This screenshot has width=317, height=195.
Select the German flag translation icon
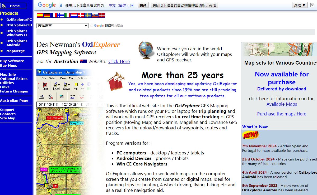pyautogui.click(x=47, y=15)
